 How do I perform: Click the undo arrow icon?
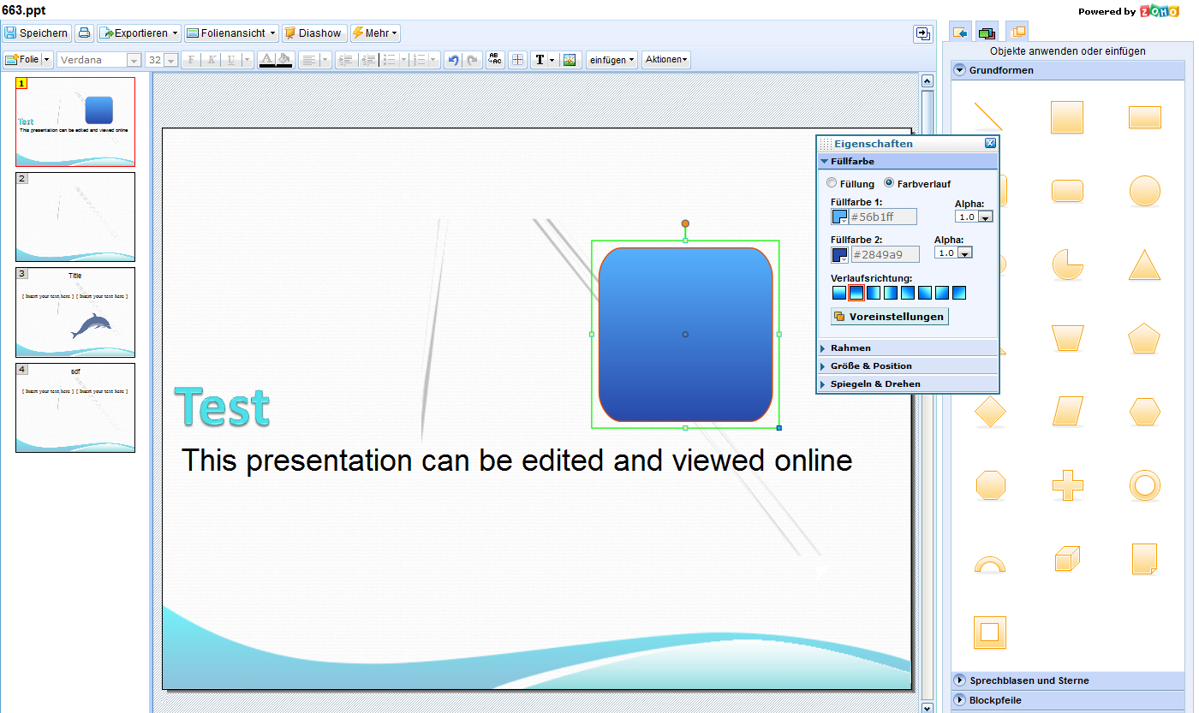pos(453,60)
